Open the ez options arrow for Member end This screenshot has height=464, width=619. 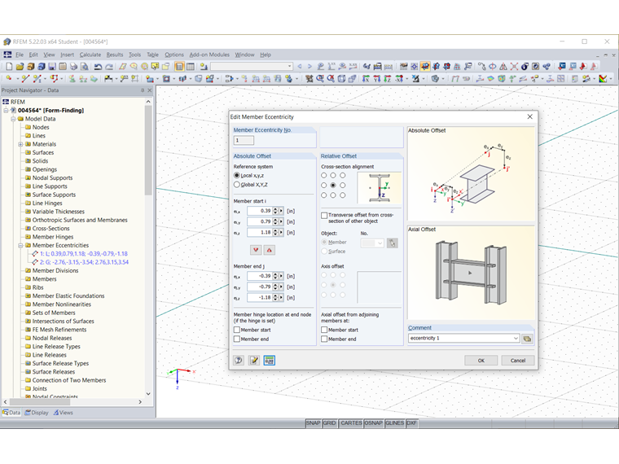281,297
